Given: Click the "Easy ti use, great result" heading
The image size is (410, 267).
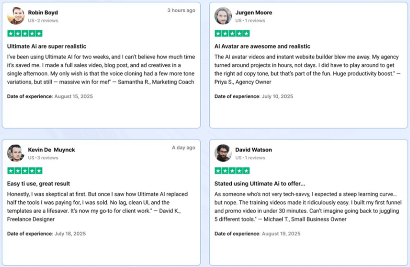Looking at the screenshot, I should click(38, 184).
